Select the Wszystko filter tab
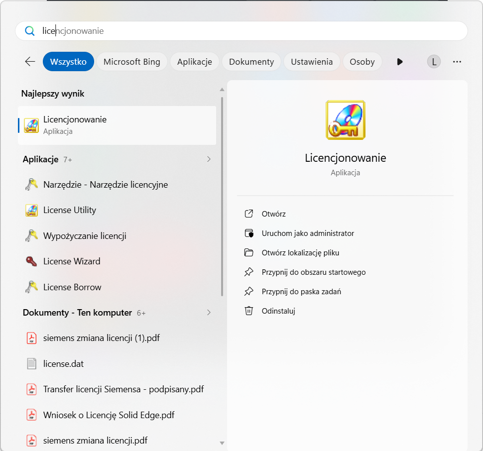This screenshot has height=451, width=483. pyautogui.click(x=68, y=62)
